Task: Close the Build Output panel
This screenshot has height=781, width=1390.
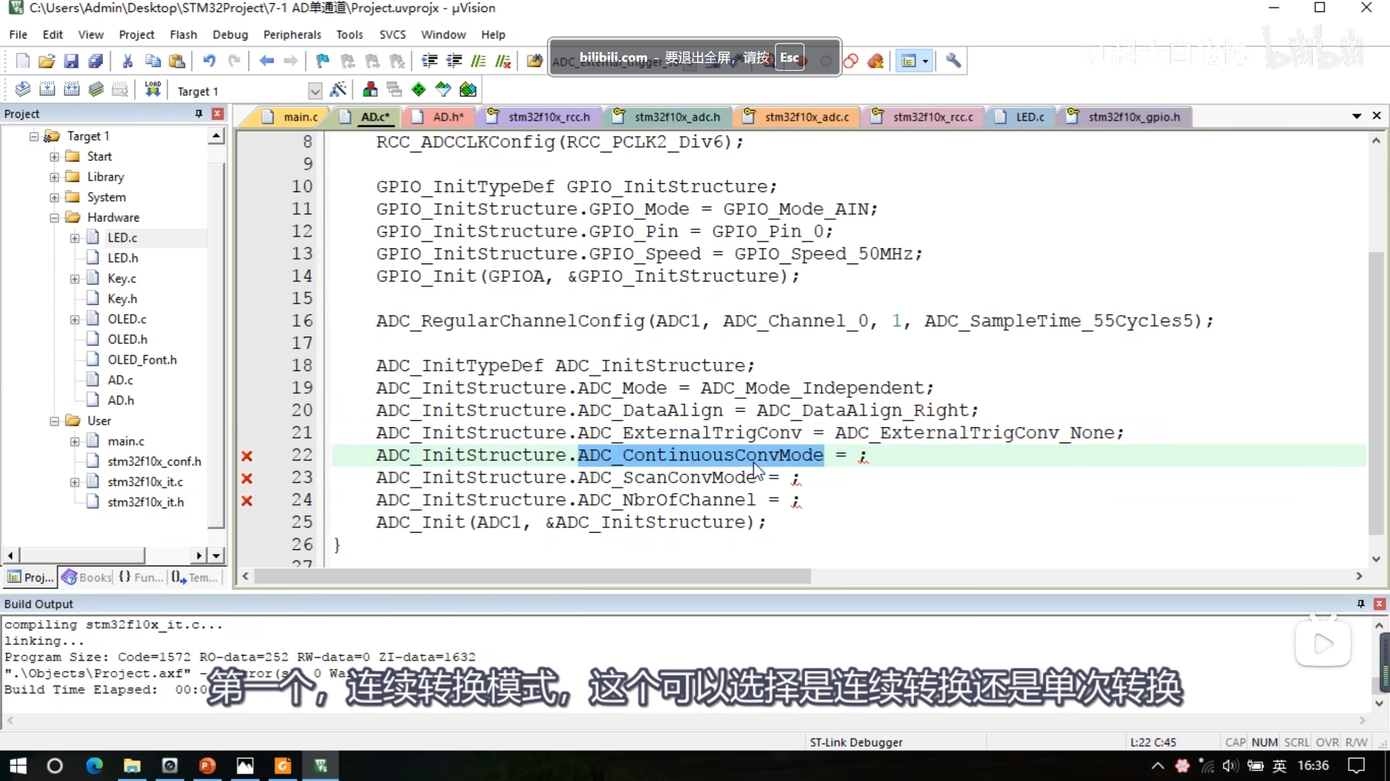Action: click(1379, 604)
